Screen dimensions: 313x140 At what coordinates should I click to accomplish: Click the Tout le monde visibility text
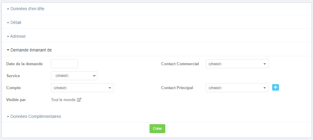point(63,100)
